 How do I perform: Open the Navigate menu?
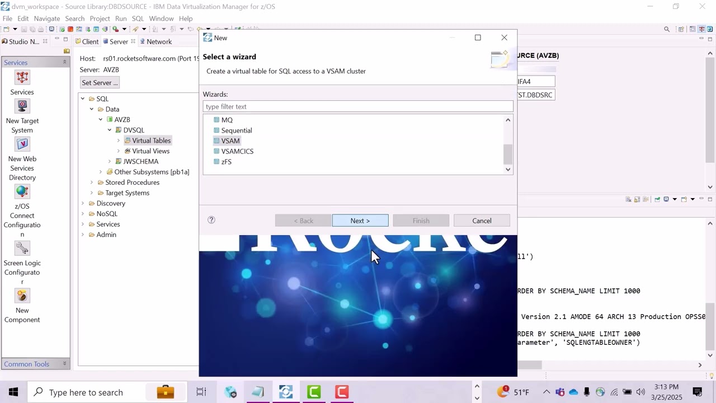point(46,18)
